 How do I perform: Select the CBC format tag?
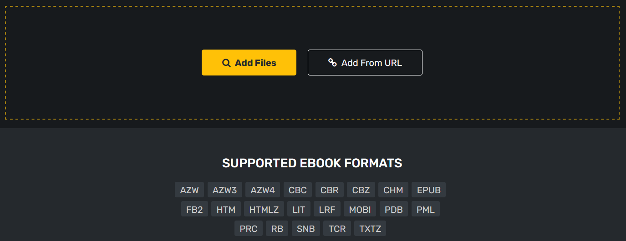[298, 190]
